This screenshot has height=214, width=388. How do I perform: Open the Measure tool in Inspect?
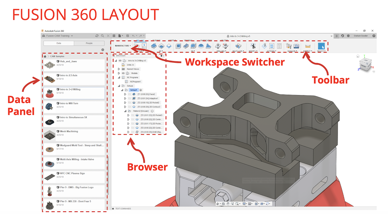(308, 46)
